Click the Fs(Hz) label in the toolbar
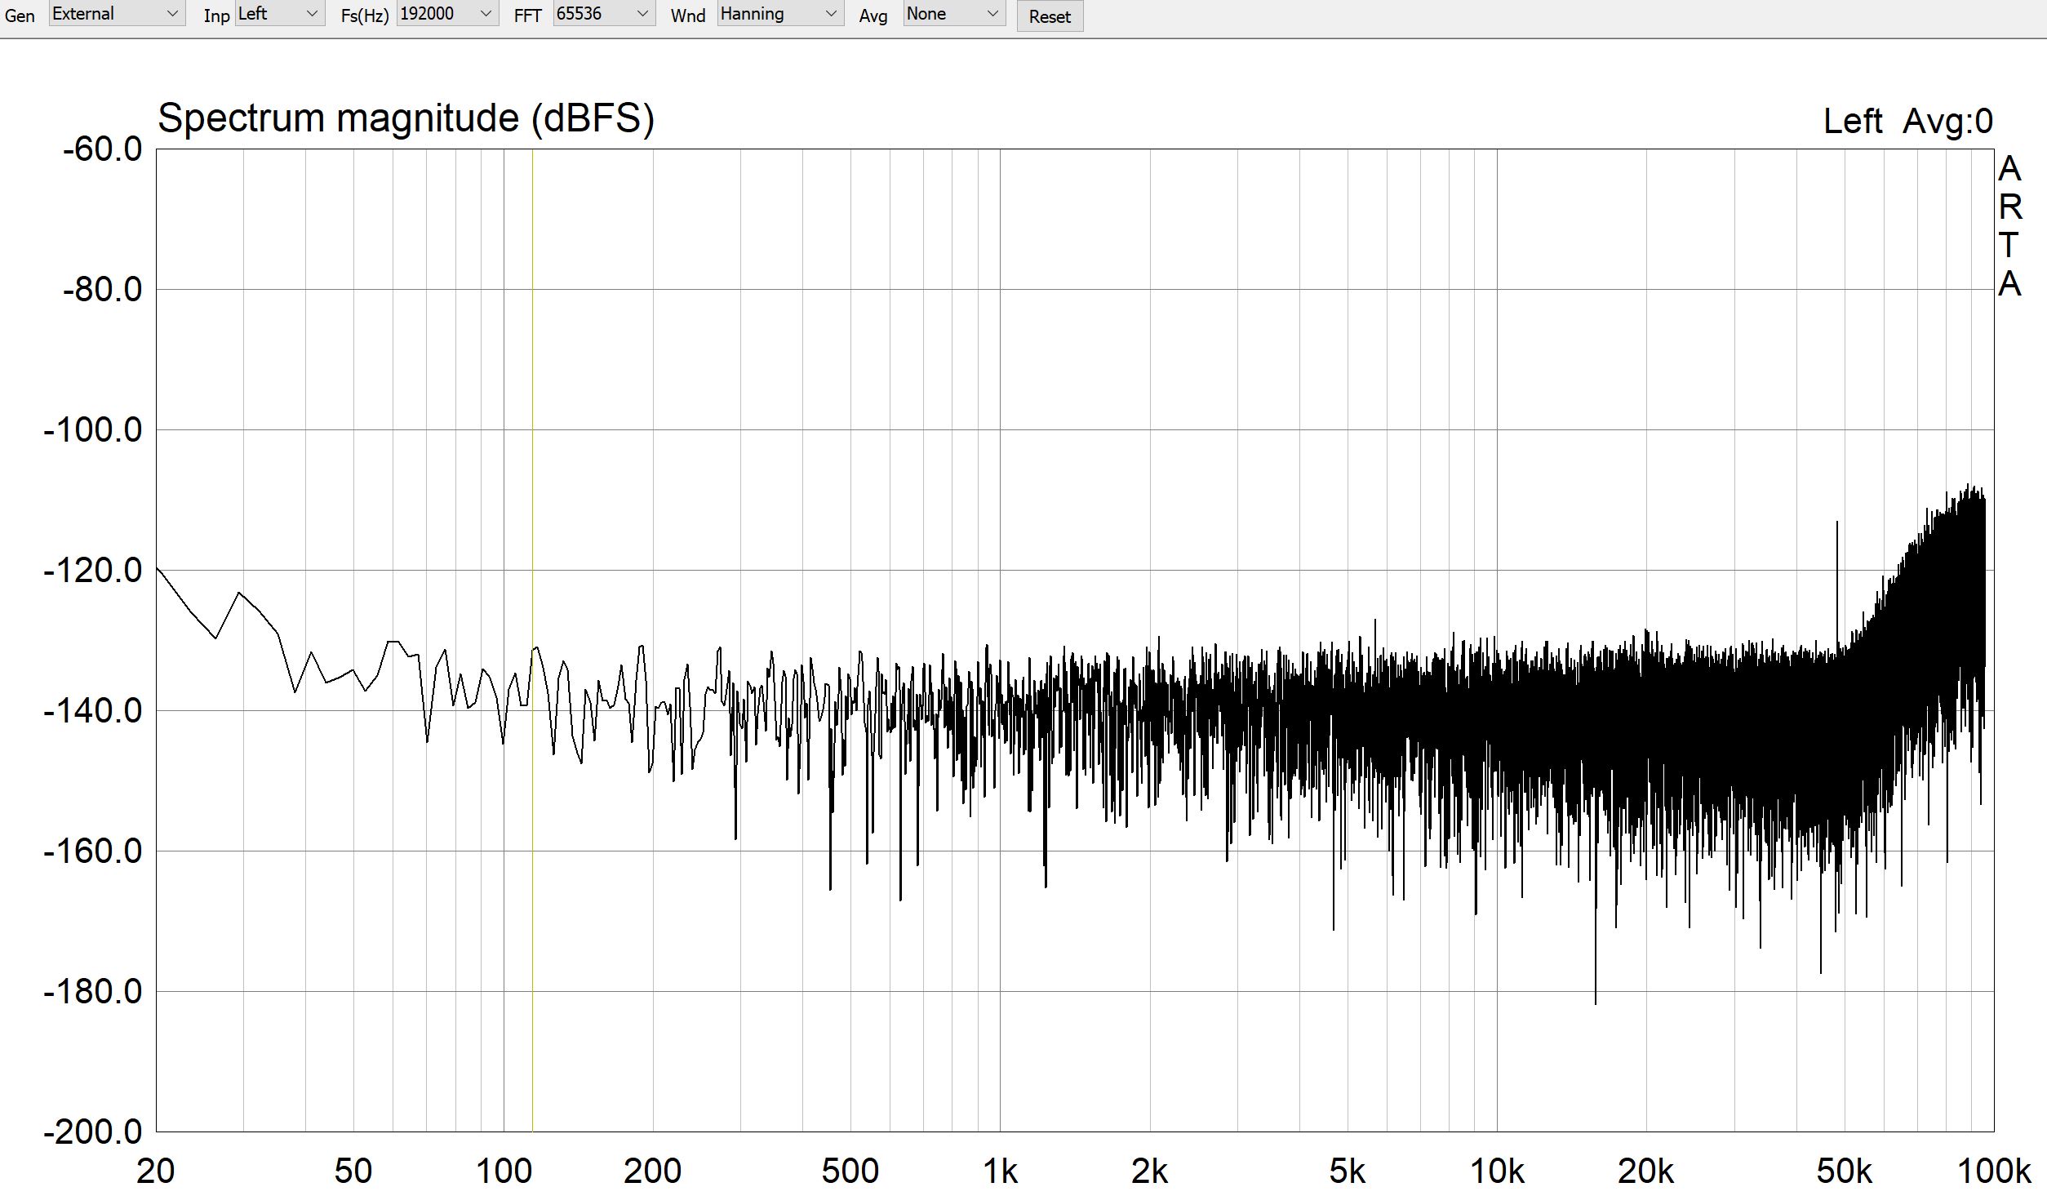The width and height of the screenshot is (2047, 1196). (x=364, y=16)
